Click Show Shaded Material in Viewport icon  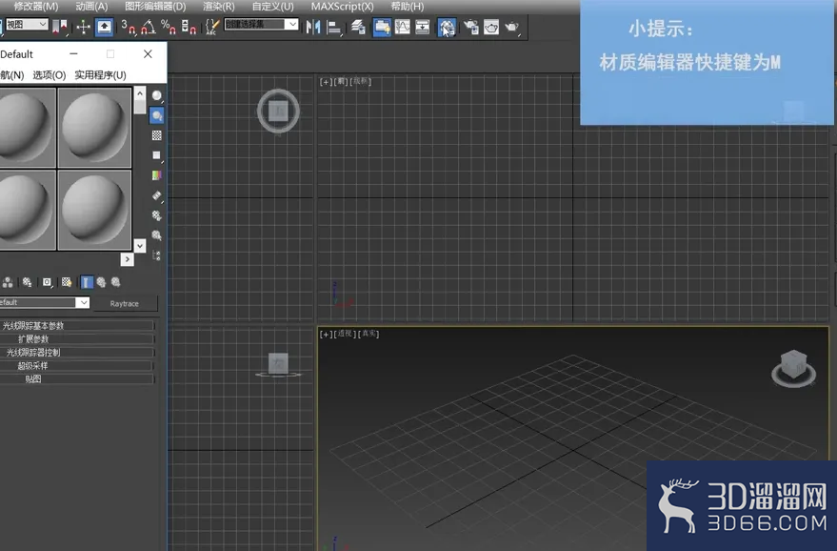[x=67, y=282]
